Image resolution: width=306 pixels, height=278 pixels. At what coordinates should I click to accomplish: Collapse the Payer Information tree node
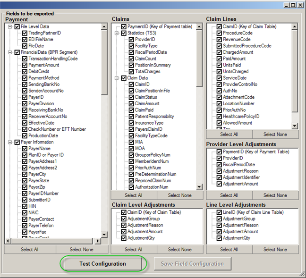10,142
